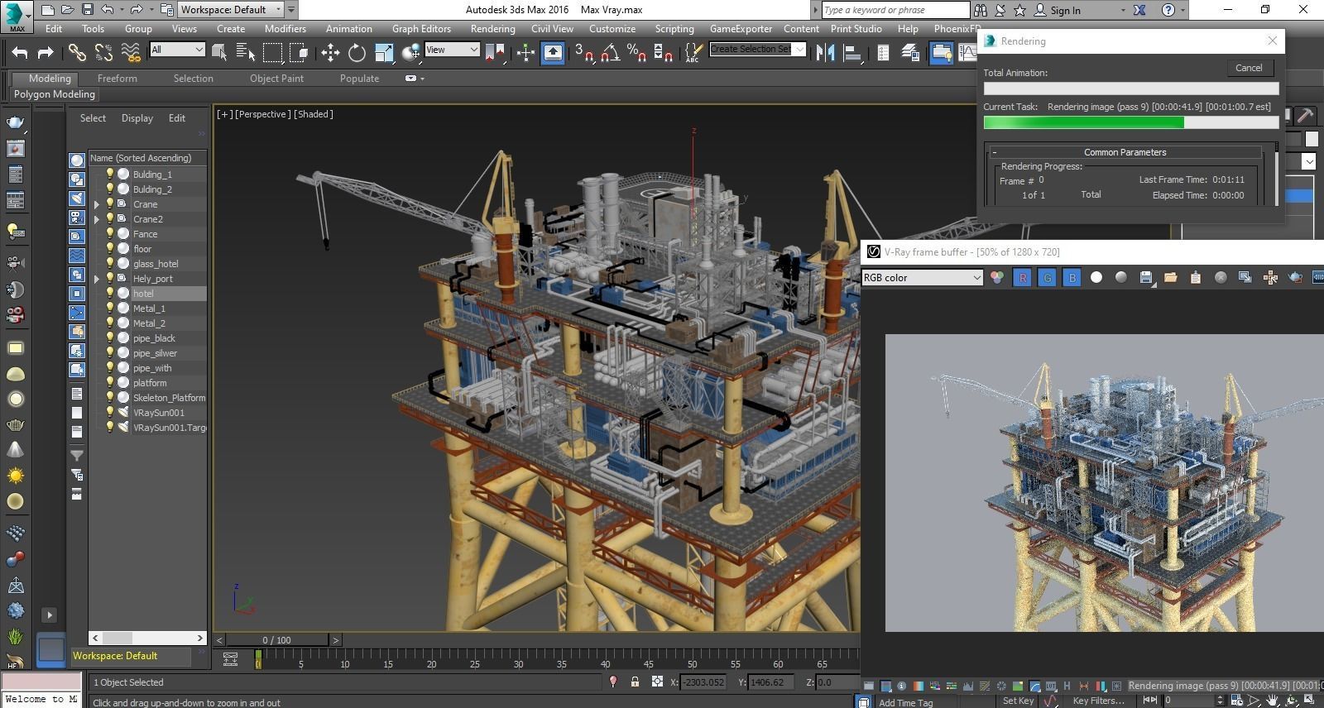Image resolution: width=1324 pixels, height=708 pixels.
Task: Open the Civil View menu
Action: (552, 28)
